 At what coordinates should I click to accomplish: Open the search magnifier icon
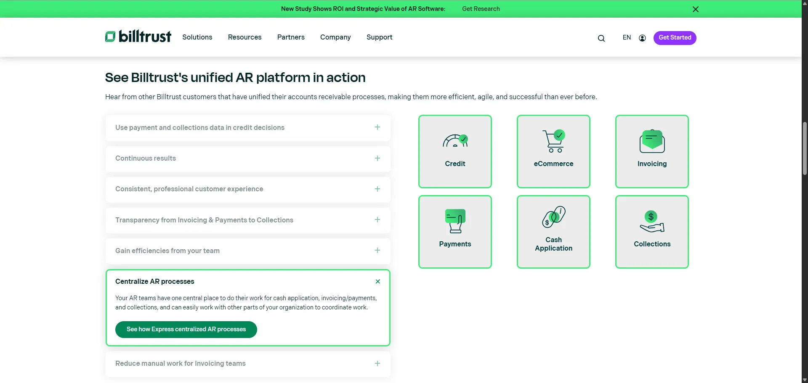coord(601,38)
